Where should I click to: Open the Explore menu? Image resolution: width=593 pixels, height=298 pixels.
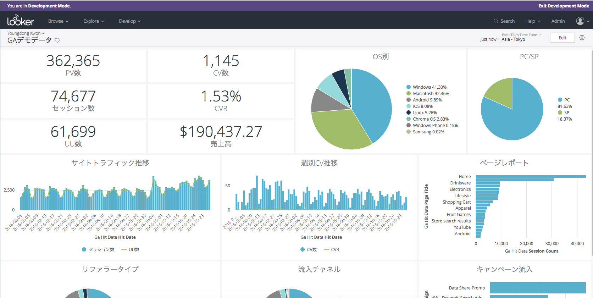[x=94, y=21]
